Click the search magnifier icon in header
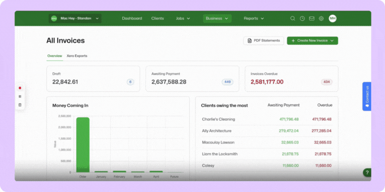The height and width of the screenshot is (192, 385). click(293, 18)
